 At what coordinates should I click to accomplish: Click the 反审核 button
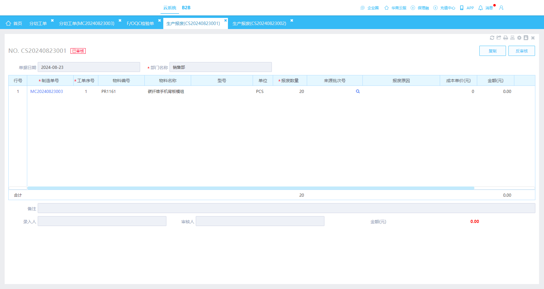coord(522,51)
